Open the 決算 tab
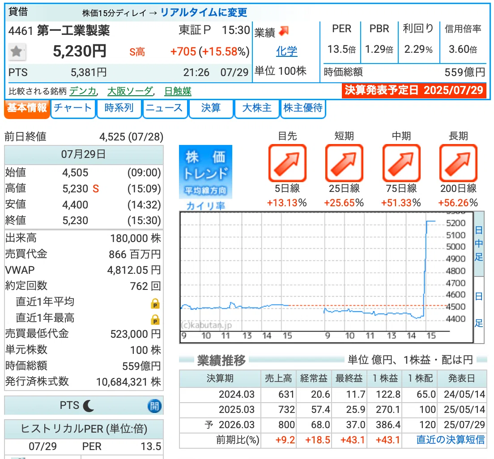Image resolution: width=494 pixels, height=459 pixels. [211, 108]
